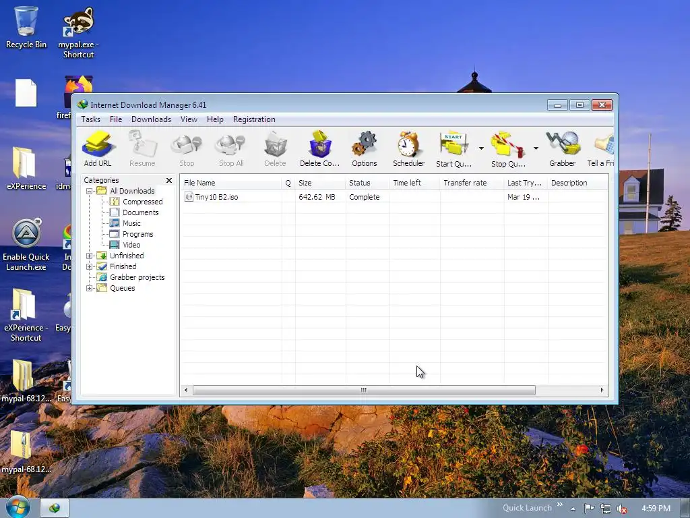Click the 642.62 MB size cell
The height and width of the screenshot is (518, 690).
coord(317,197)
